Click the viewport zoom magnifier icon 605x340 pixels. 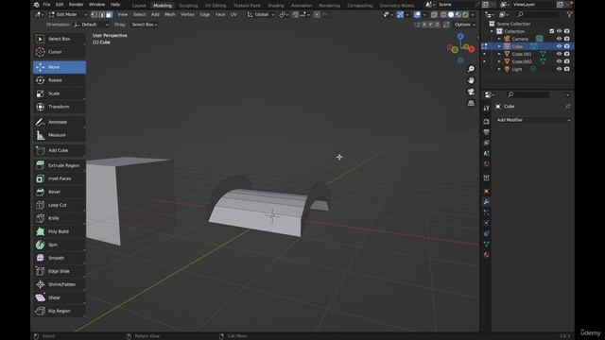[x=471, y=69]
